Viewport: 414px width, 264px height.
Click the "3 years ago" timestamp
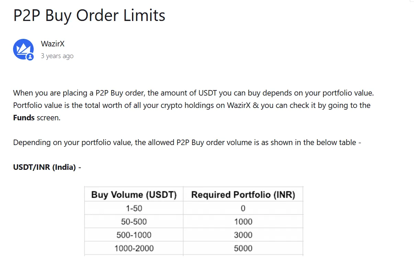click(x=57, y=56)
